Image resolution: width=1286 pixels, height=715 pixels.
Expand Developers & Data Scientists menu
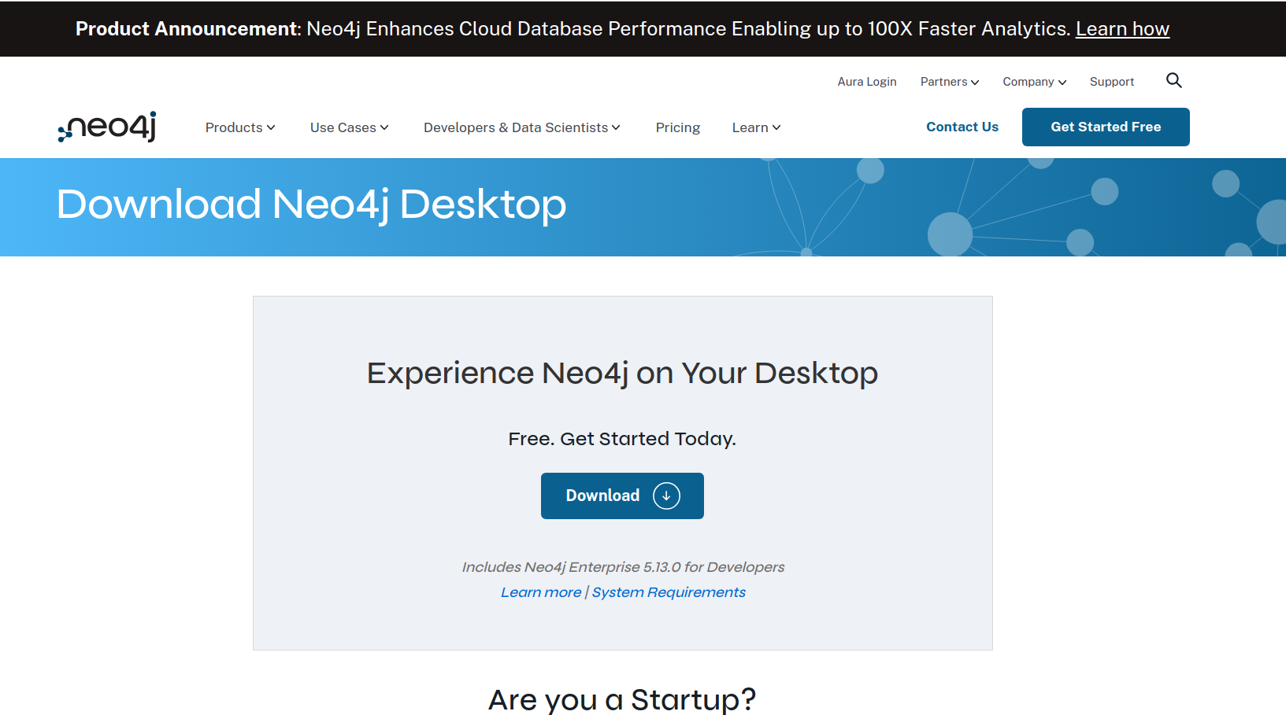pos(522,127)
